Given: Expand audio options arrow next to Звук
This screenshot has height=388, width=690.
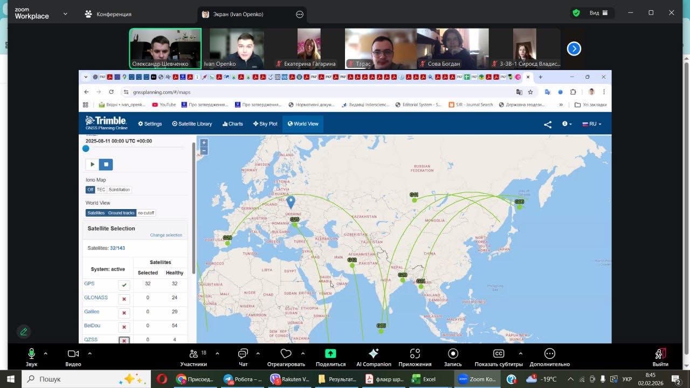Looking at the screenshot, I should [x=45, y=354].
